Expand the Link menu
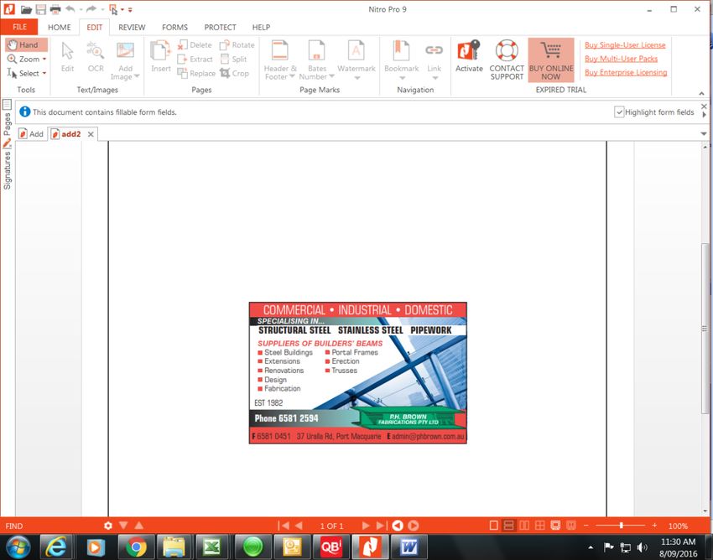Viewport: 713px width, 560px height. point(435,78)
